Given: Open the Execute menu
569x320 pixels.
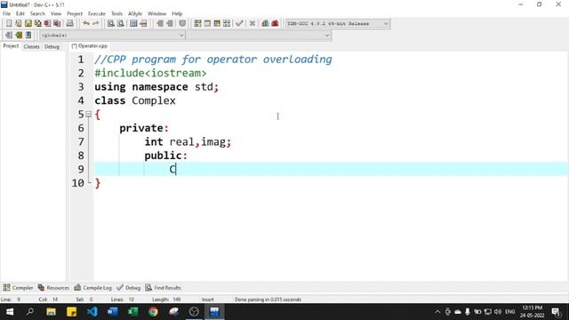Looking at the screenshot, I should [97, 13].
